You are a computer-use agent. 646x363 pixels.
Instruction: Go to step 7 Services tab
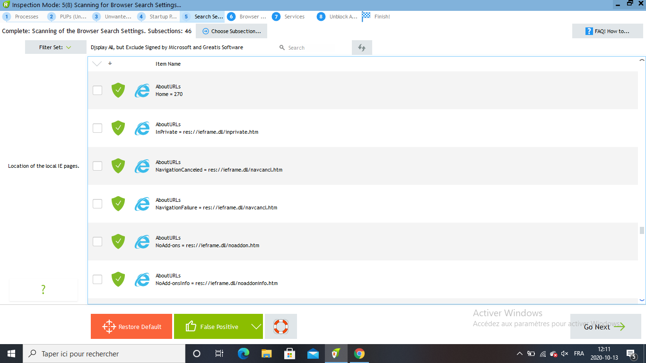tap(289, 17)
